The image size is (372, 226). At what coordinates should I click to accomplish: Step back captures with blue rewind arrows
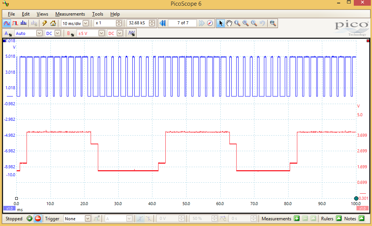tap(162, 23)
